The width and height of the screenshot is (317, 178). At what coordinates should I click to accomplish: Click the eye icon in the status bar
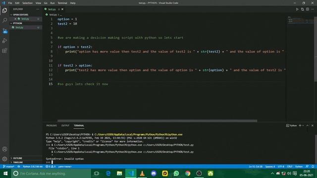(x=19, y=167)
